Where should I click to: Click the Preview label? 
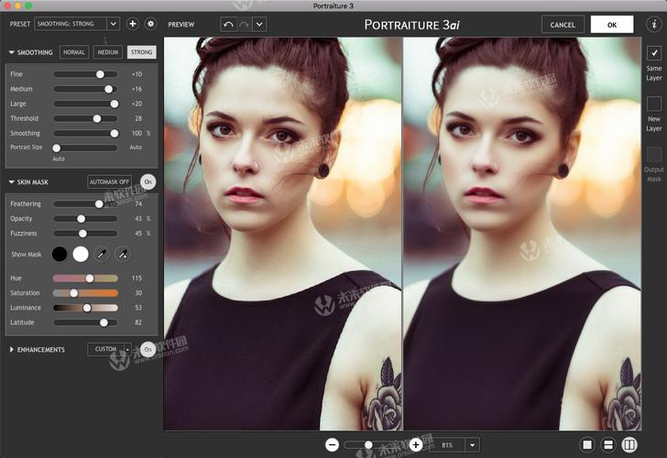[180, 24]
